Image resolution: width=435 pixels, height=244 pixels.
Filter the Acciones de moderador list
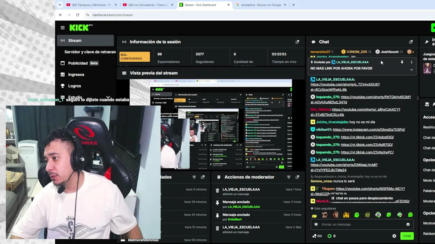tap(289, 177)
